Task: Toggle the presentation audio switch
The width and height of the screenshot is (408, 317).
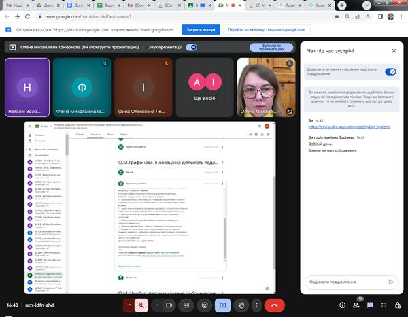Action: click(192, 47)
